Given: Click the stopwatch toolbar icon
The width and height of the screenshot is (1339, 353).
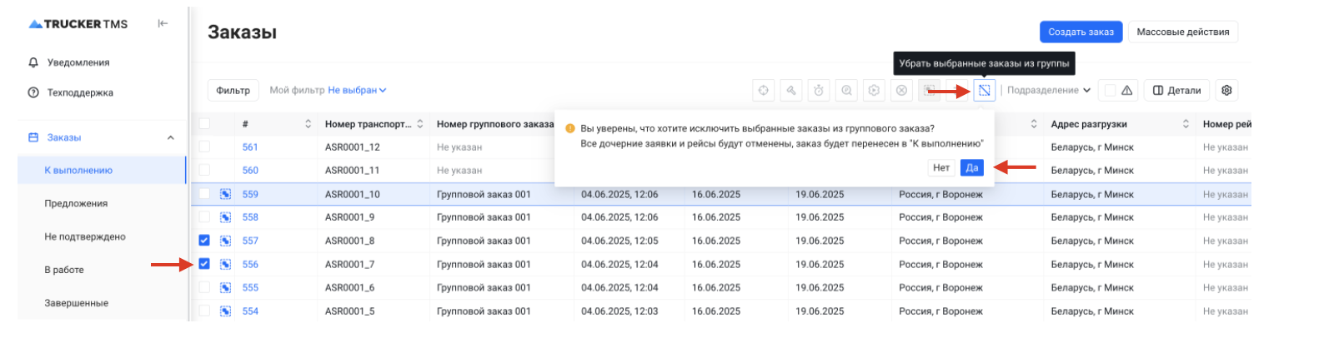Looking at the screenshot, I should 818,91.
